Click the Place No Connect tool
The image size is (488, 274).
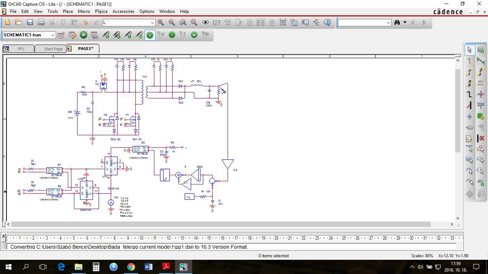(481, 138)
